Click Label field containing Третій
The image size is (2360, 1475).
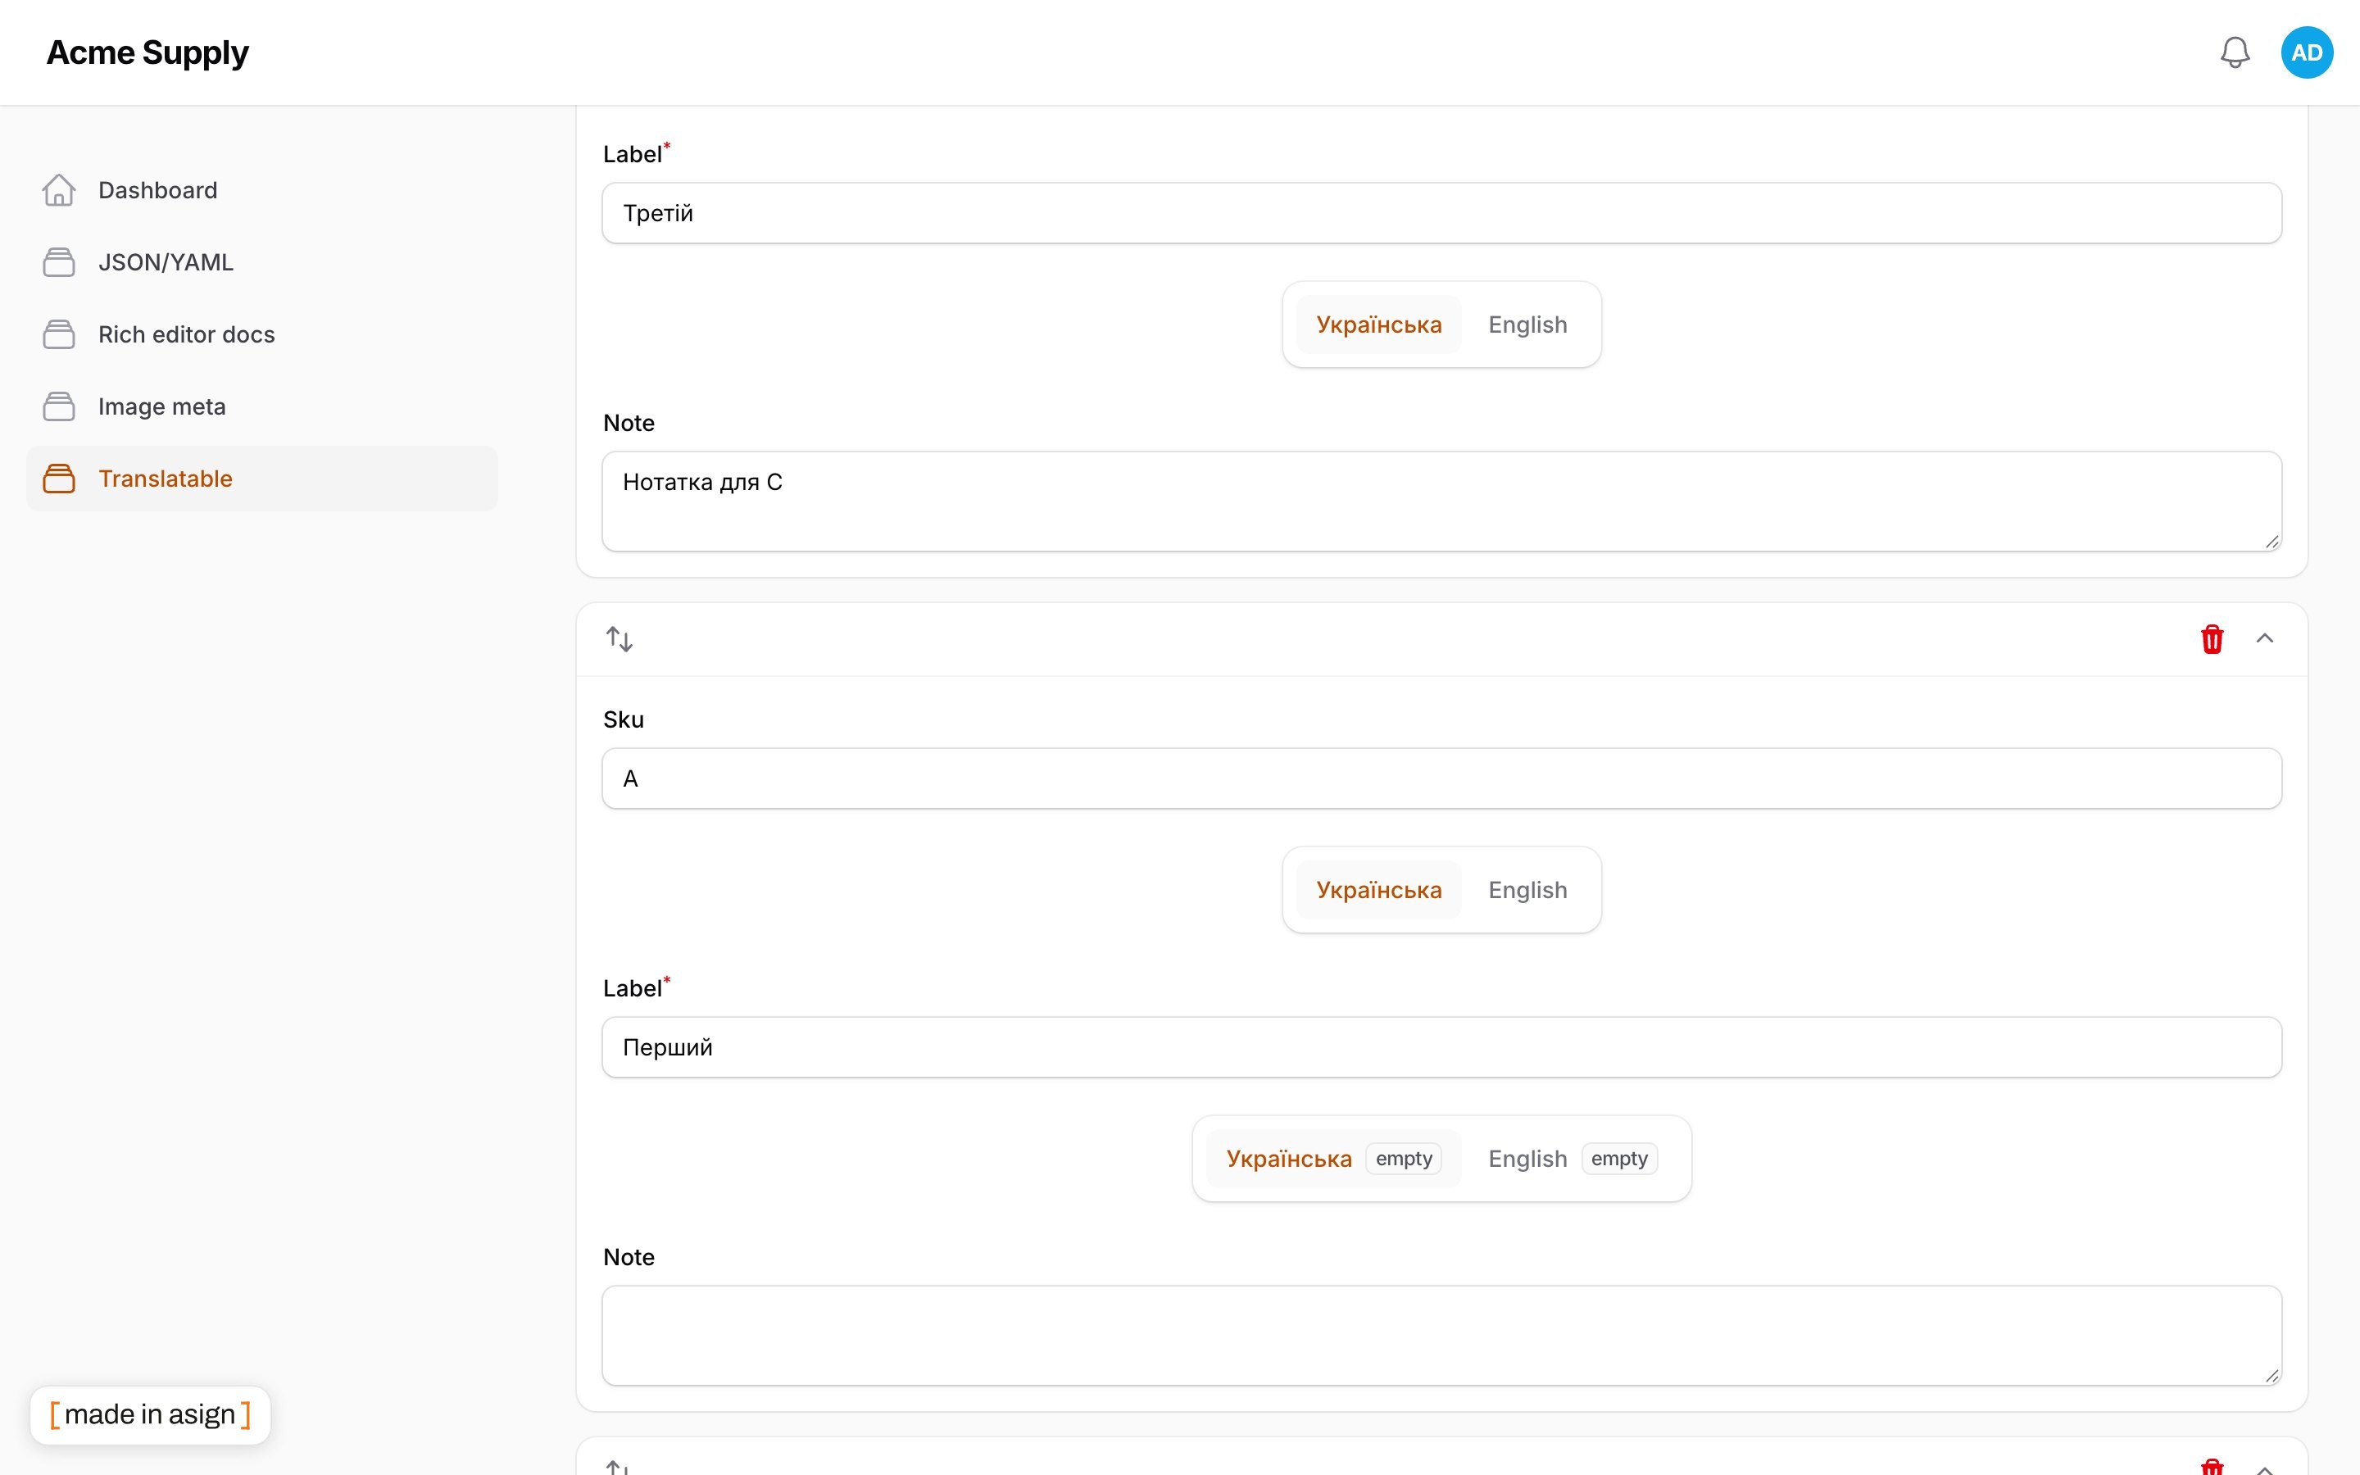[x=1441, y=213]
